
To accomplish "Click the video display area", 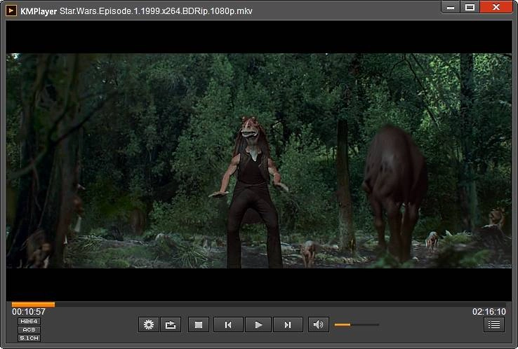I will pyautogui.click(x=259, y=160).
